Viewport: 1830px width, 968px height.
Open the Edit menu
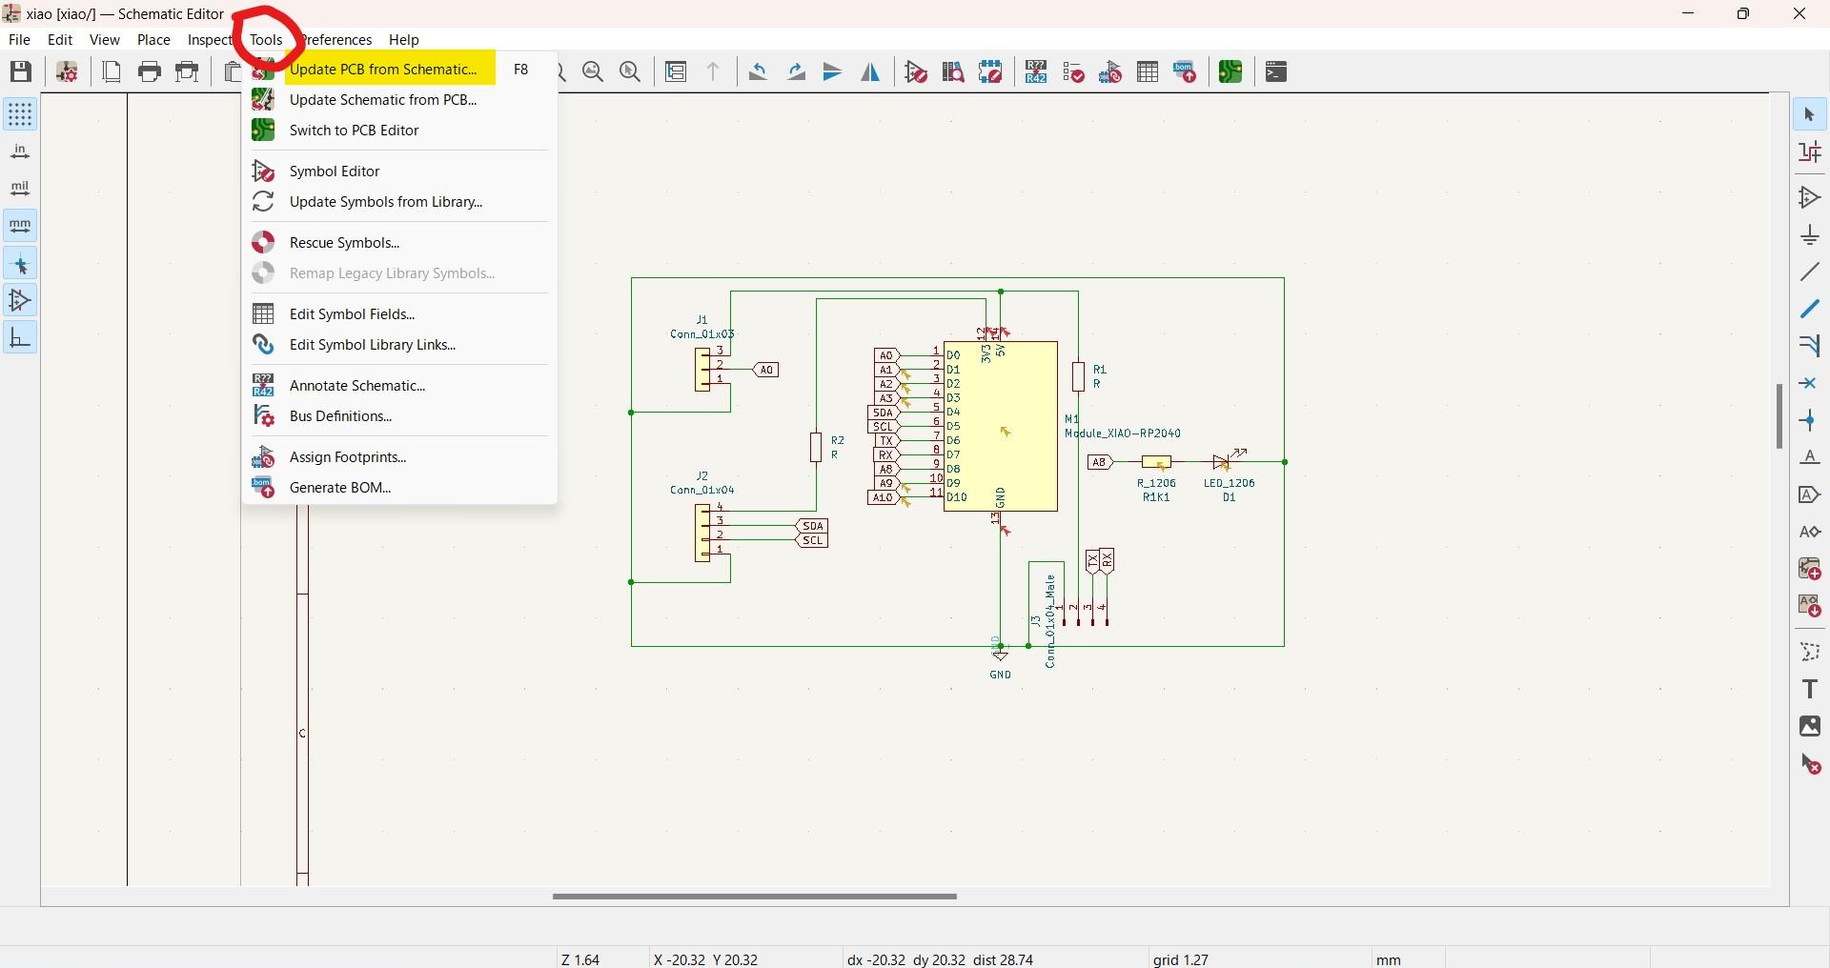click(60, 40)
